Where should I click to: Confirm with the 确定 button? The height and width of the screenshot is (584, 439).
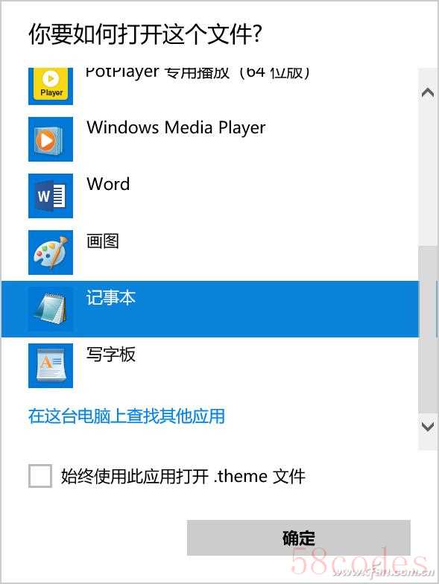pyautogui.click(x=298, y=538)
